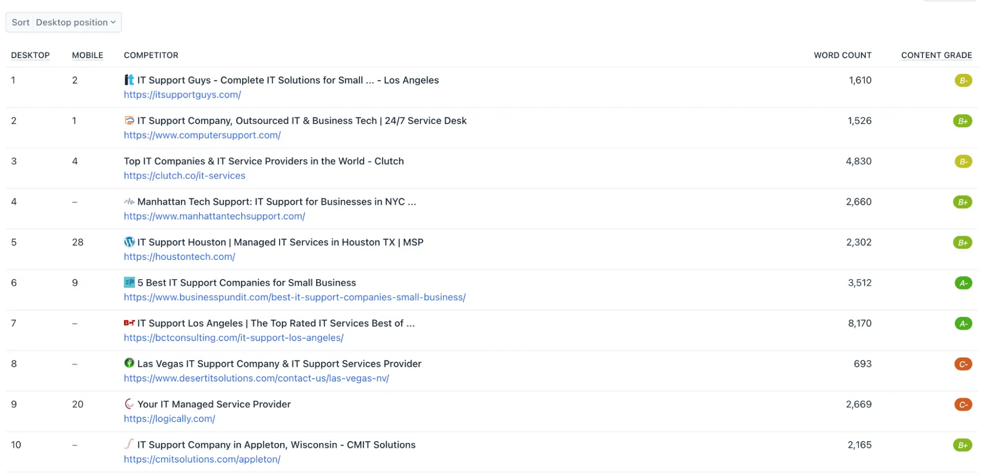Click the MOBILE column header
984x476 pixels.
(x=87, y=55)
